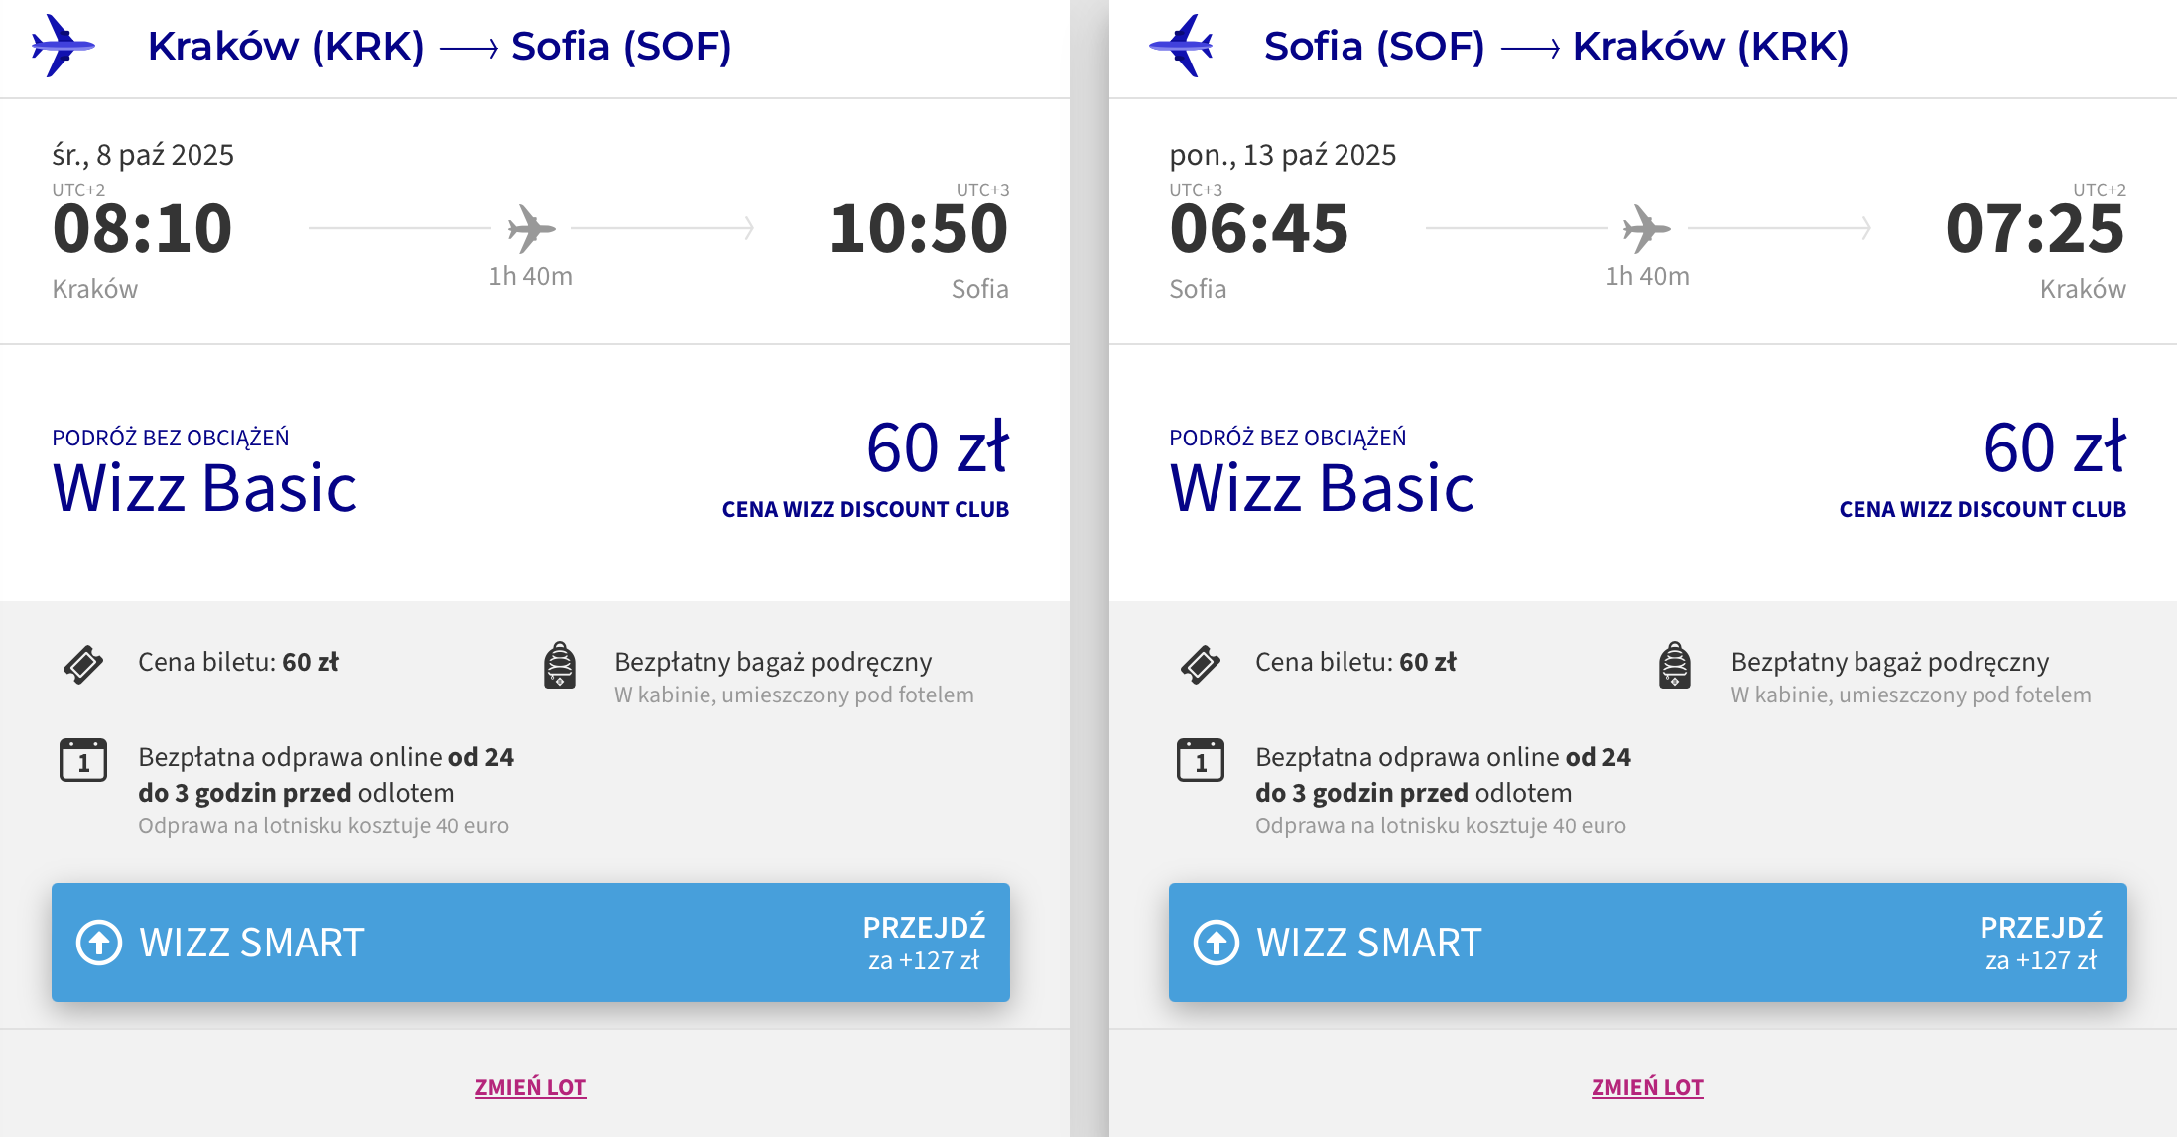Viewport: 2177px width, 1137px height.
Task: Click the ticket icon in the Sofia–Kraków card
Action: pos(1201,665)
